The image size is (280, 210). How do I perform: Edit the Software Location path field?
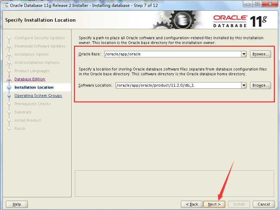[179, 85]
